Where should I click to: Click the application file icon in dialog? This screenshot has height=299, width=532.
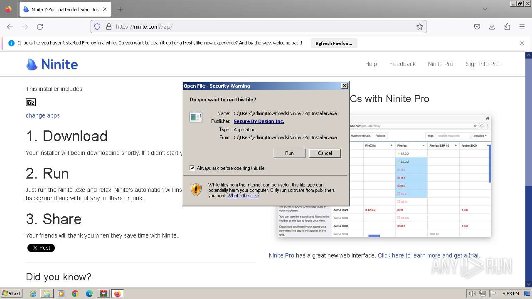coord(196,117)
